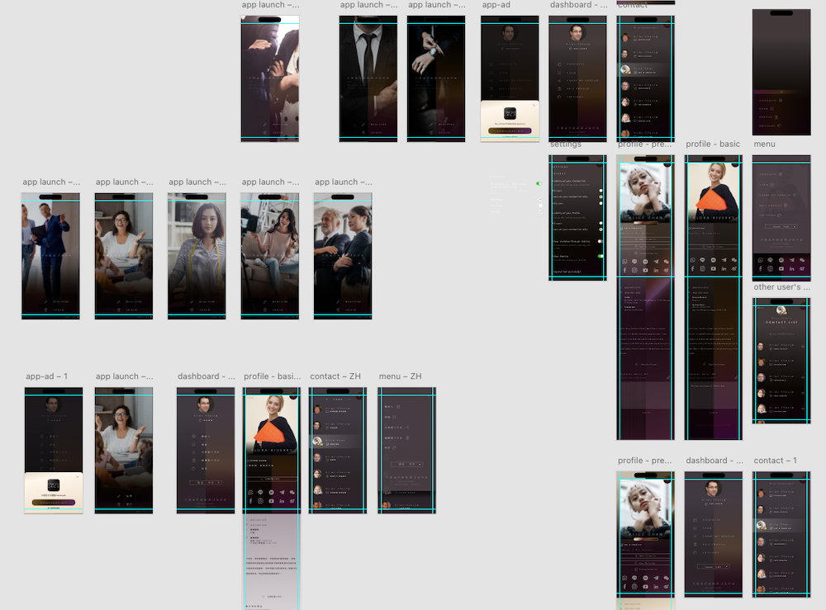Screen dimensions: 826x610
Task: Click the download button in the 'app-ad' popup
Action: (510, 130)
